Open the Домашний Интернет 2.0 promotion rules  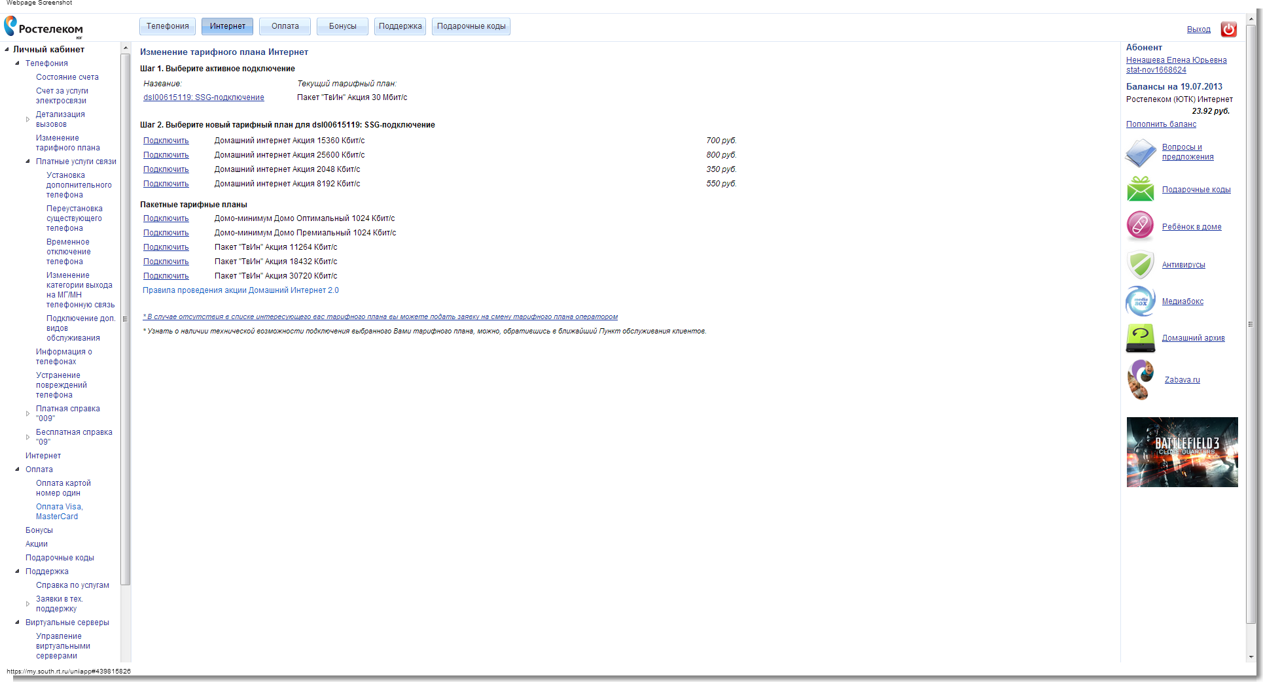click(241, 290)
